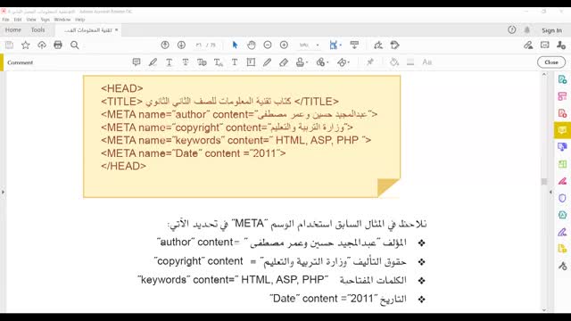This screenshot has height=321, width=571.
Task: Close the Comment toolbar
Action: 551,62
